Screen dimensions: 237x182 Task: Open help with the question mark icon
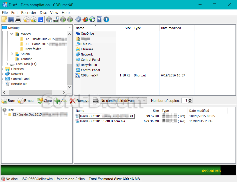99,19
